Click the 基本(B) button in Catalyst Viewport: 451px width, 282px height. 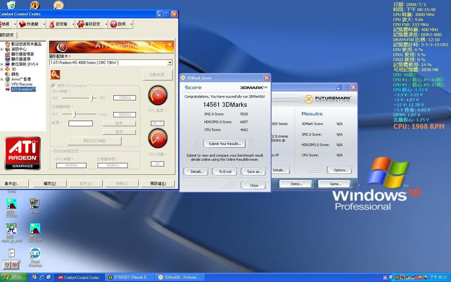(12, 183)
